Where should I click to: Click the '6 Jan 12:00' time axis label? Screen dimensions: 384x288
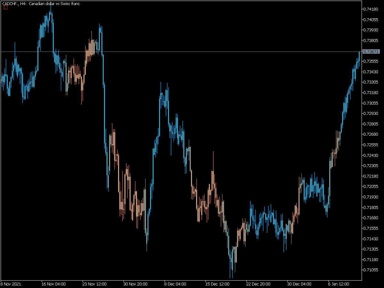click(339, 284)
